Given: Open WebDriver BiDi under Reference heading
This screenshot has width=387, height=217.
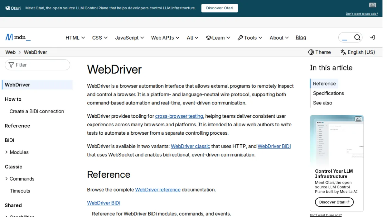Looking at the screenshot, I should click(104, 203).
